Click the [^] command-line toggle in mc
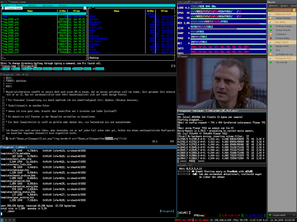The image size is (297, 222). [x=173, y=66]
